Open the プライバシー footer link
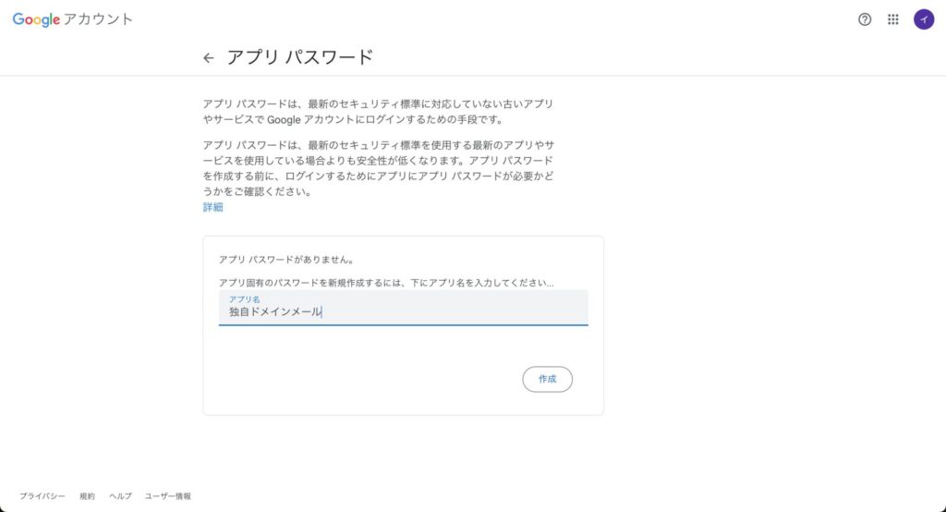The height and width of the screenshot is (512, 946). [42, 496]
